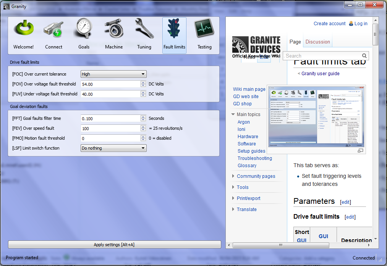Viewport: 387px width, 266px height.
Task: Click the wiki search magnifier icon
Action: 364,56
